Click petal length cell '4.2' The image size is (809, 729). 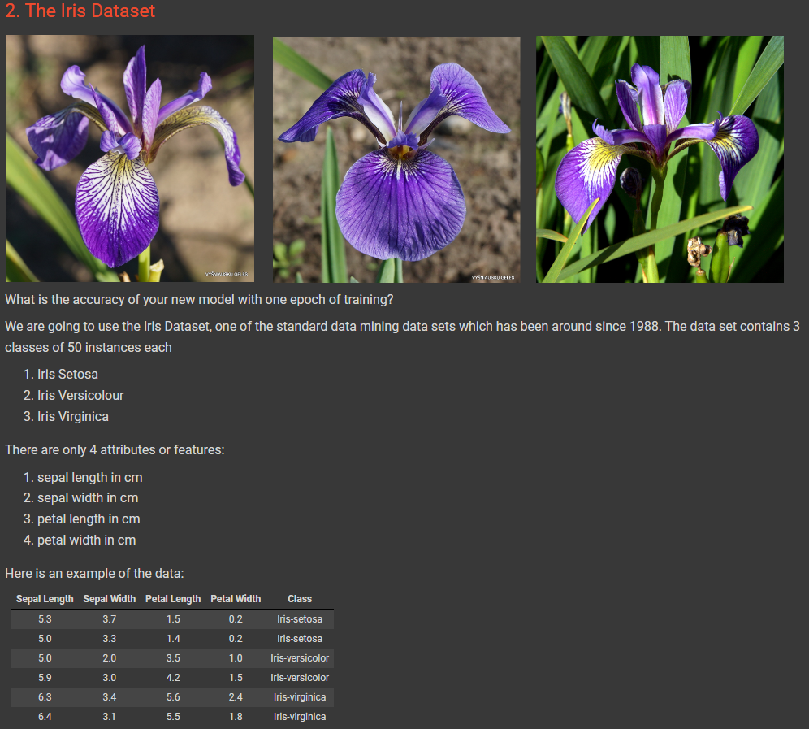[173, 678]
